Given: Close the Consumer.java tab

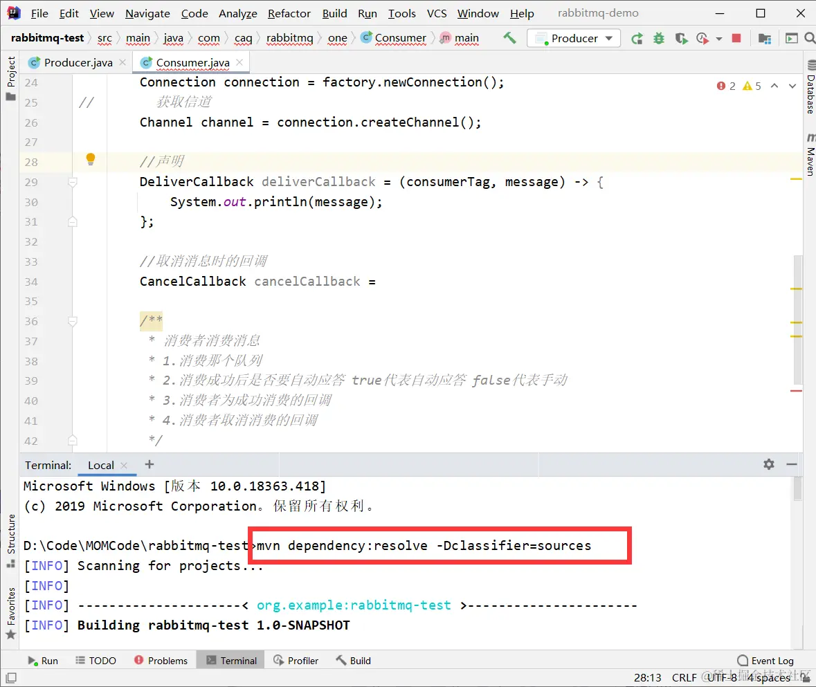Looking at the screenshot, I should 239,62.
